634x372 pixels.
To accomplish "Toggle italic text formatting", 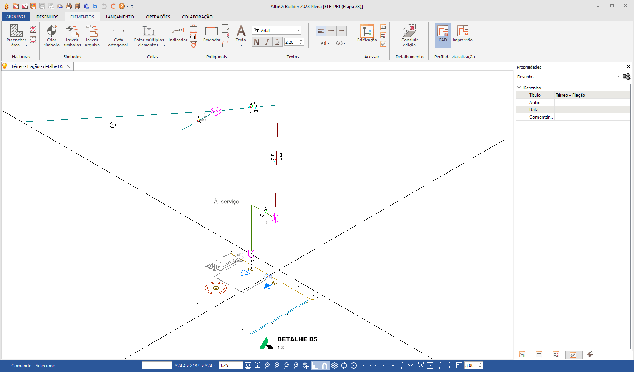I will click(x=267, y=42).
